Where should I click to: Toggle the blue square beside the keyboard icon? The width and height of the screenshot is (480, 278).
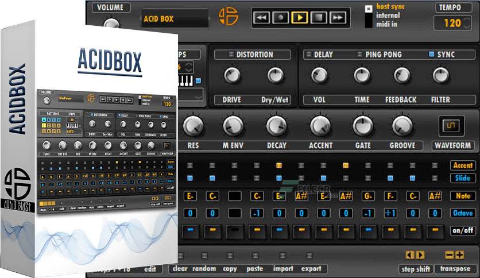click(198, 81)
